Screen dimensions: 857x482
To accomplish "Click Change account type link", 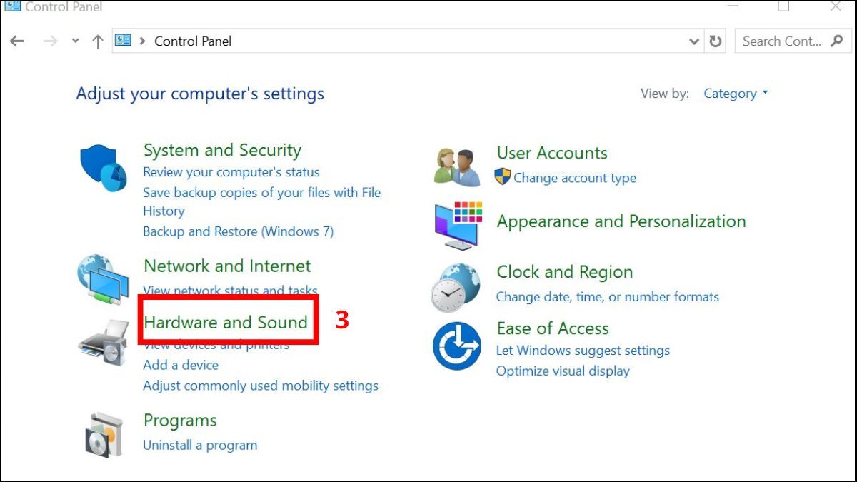I will coord(574,178).
